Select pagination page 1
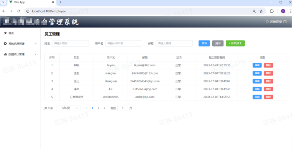The width and height of the screenshot is (292, 149). tap(92, 108)
